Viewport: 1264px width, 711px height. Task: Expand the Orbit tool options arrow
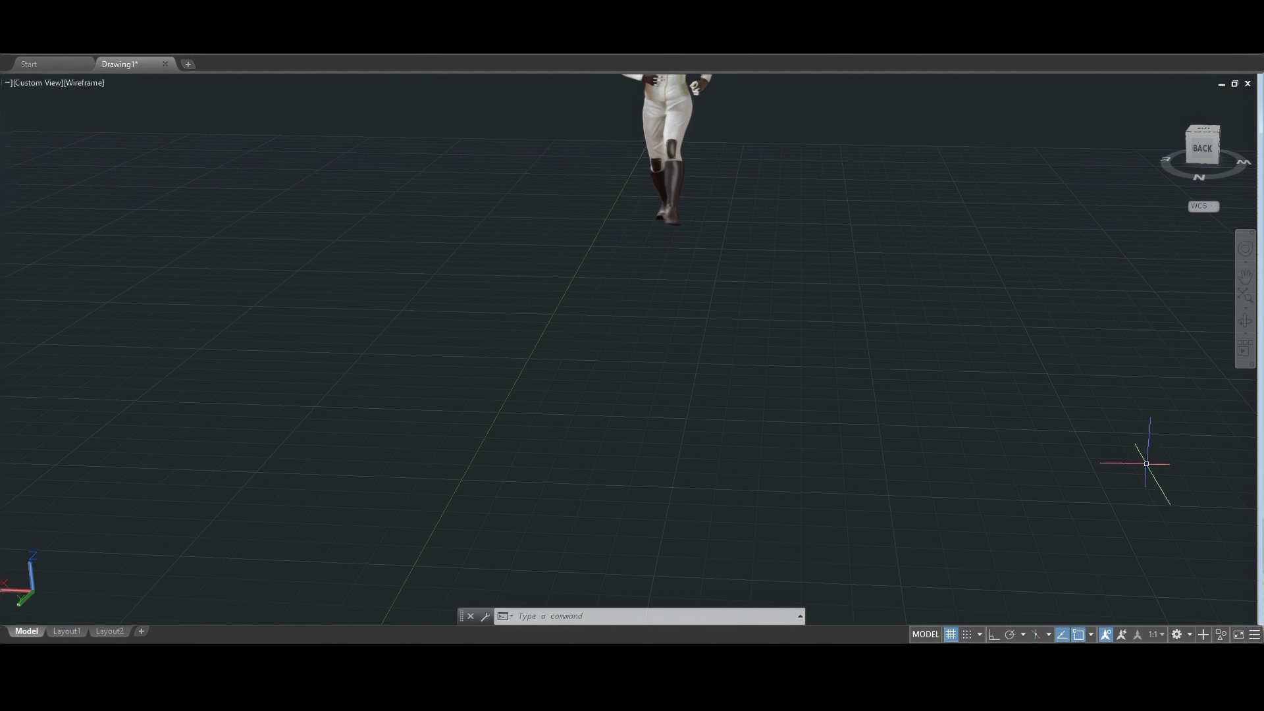(x=1245, y=333)
